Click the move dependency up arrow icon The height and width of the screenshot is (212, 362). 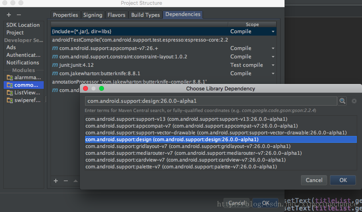(75, 181)
